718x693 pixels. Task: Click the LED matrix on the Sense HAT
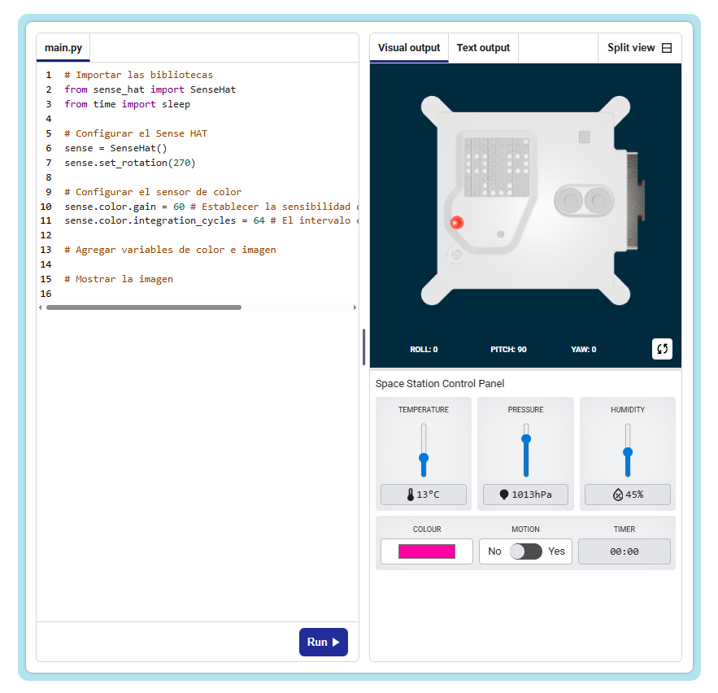coord(495,165)
